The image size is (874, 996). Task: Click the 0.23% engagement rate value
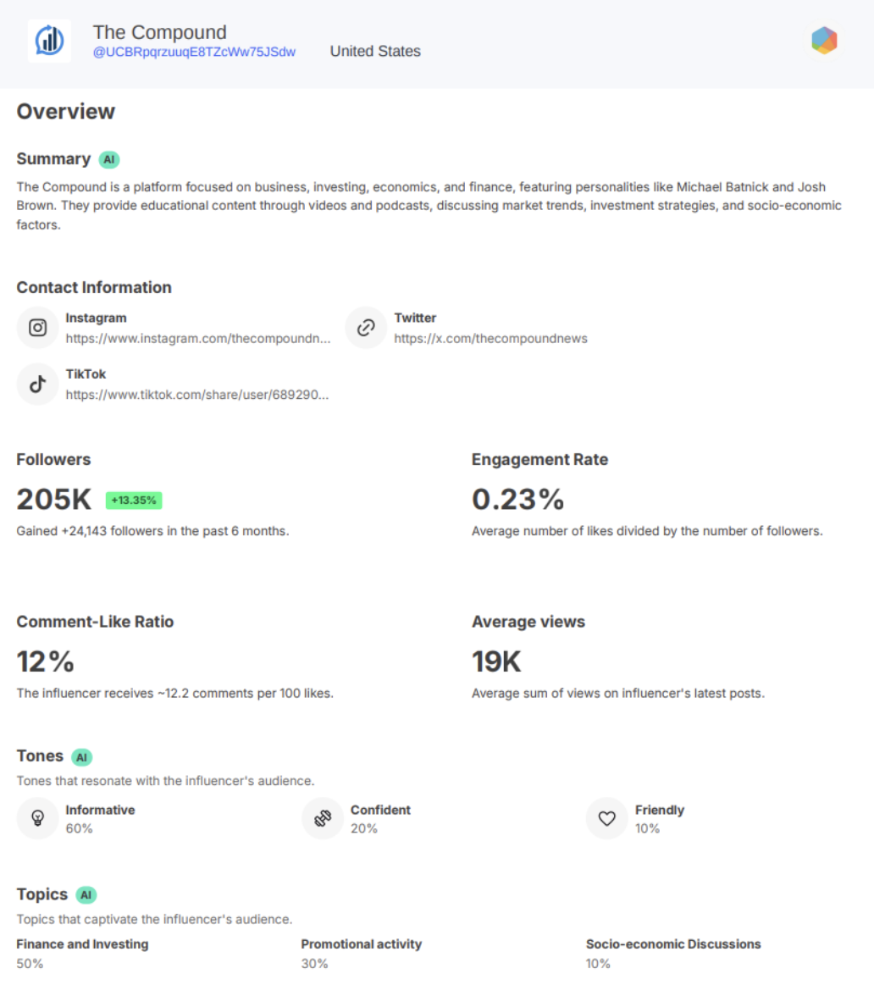click(517, 500)
